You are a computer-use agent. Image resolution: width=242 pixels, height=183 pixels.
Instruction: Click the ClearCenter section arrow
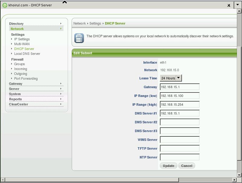click(61, 104)
